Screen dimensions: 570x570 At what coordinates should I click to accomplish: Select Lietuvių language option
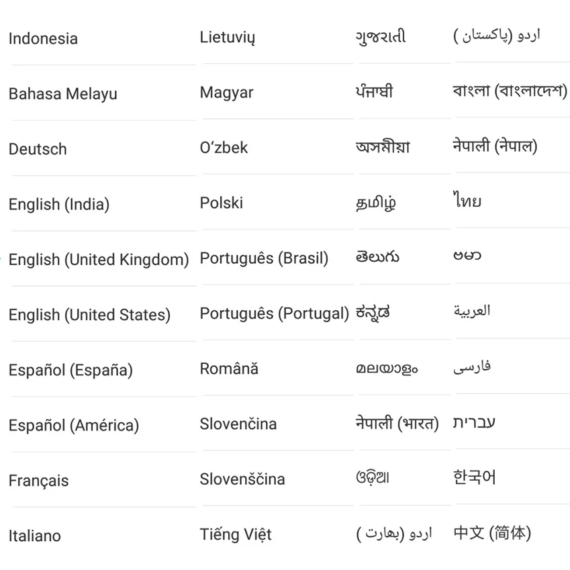tap(228, 38)
